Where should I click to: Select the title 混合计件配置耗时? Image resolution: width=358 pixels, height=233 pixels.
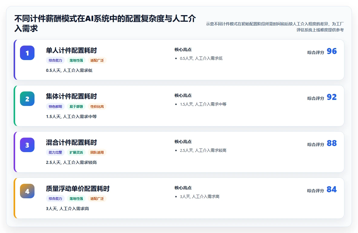point(71,142)
